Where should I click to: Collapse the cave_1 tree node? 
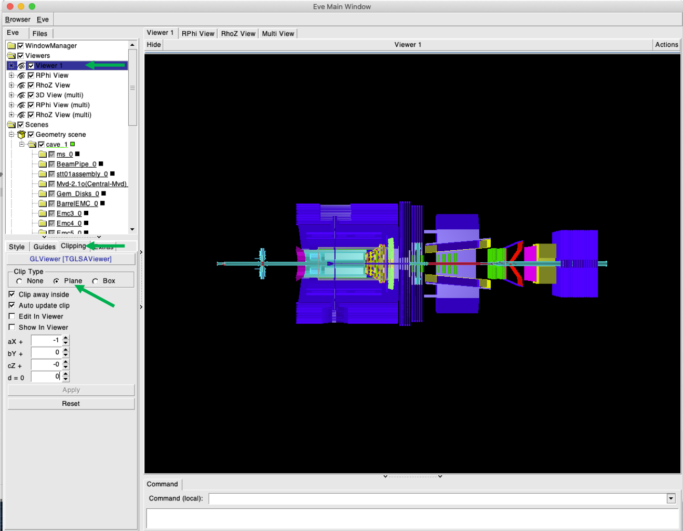[22, 144]
